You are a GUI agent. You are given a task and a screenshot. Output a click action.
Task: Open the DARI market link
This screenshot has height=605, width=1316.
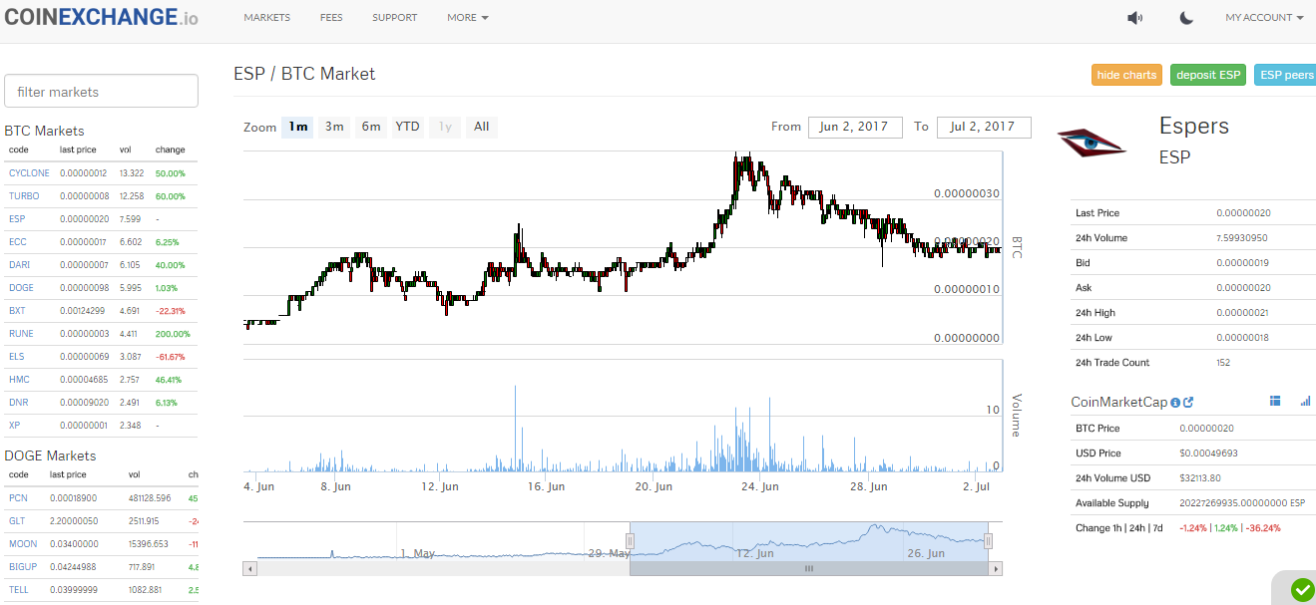tap(19, 265)
